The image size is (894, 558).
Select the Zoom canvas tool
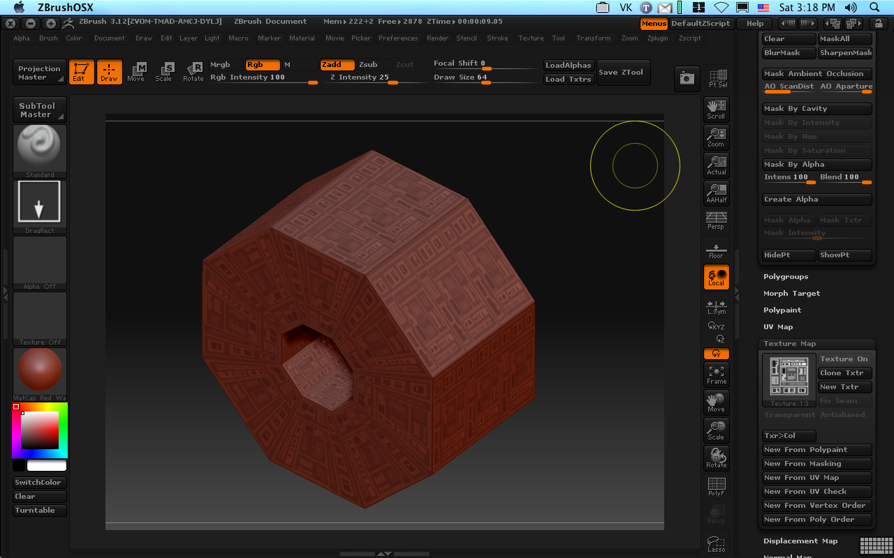[x=716, y=137]
